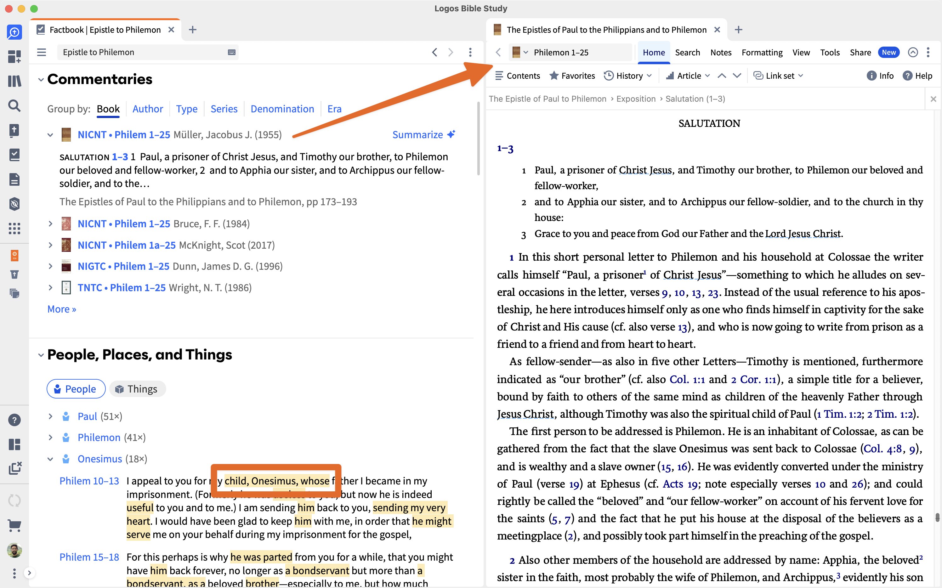This screenshot has height=588, width=942.
Task: Open the Library books icon in sidebar
Action: tap(14, 81)
